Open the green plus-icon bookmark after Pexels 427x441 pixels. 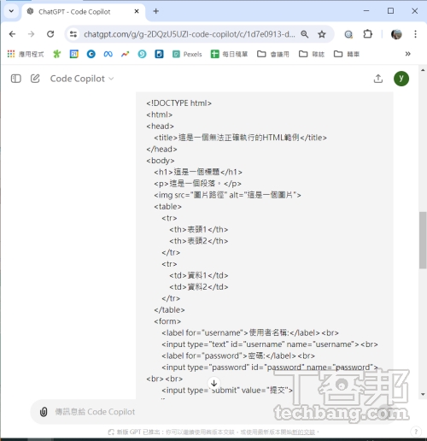point(229,54)
